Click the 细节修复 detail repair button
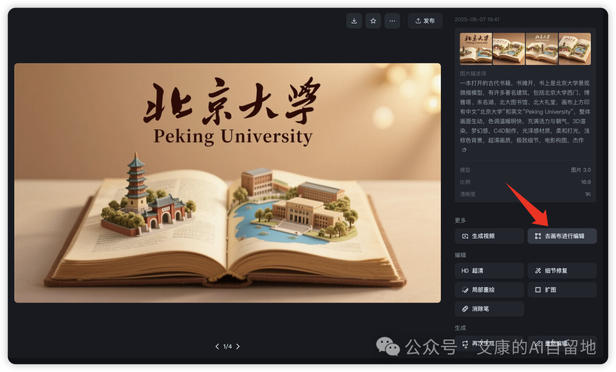 tap(562, 271)
